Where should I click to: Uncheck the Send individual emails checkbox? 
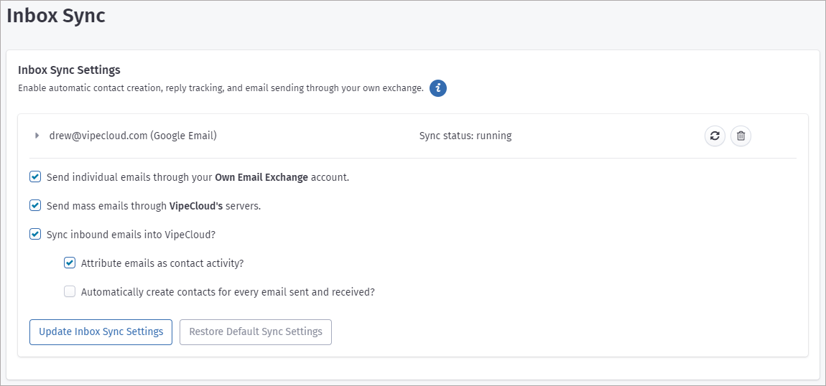(35, 176)
